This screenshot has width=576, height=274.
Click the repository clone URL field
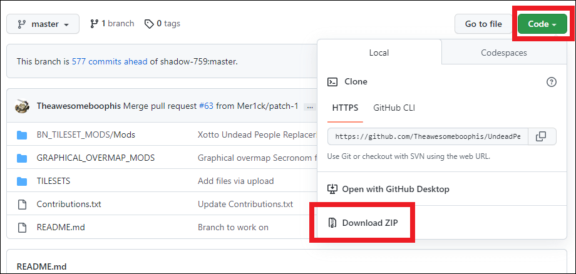(428, 136)
